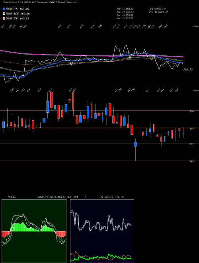Screen dimensions: 199x263
Task: Click the 'MACD:' panel label
Action: [x=12, y=197]
